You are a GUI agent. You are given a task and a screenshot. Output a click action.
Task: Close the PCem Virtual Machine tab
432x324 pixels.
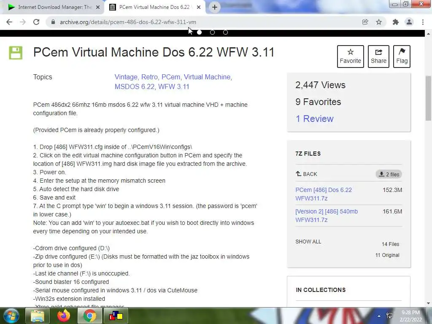[x=199, y=8]
